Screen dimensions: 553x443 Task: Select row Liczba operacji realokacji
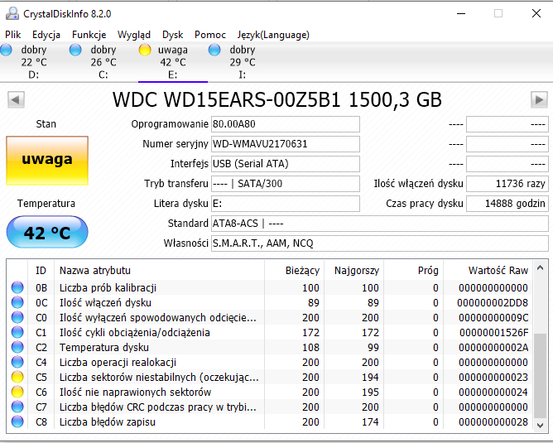270,362
